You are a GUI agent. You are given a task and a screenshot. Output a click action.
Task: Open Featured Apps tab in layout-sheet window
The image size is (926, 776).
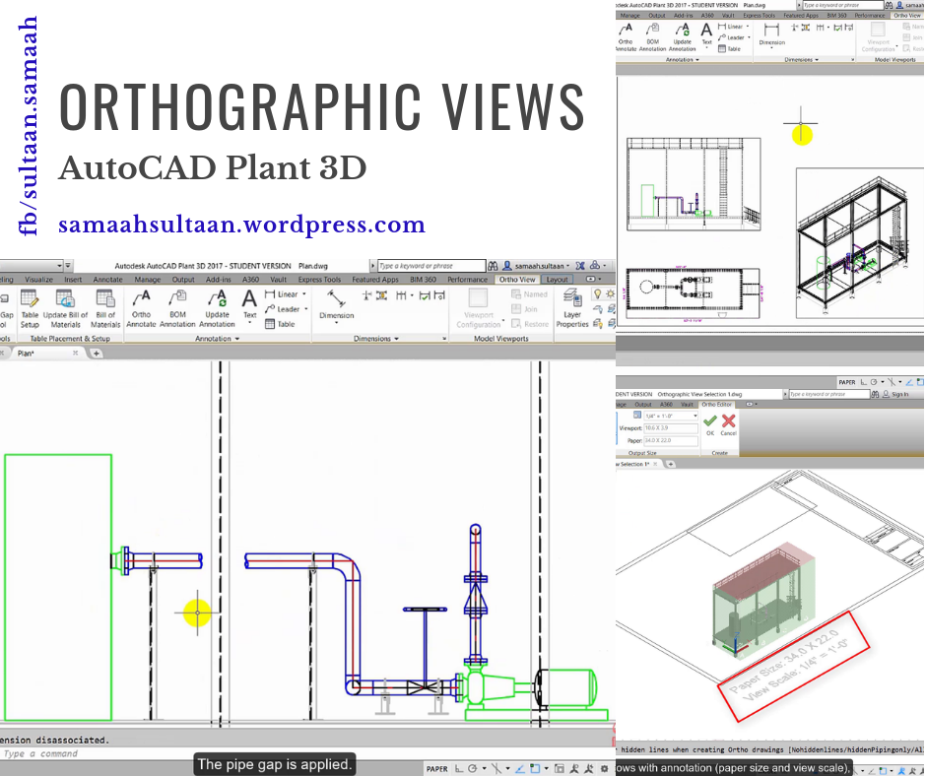click(x=801, y=16)
